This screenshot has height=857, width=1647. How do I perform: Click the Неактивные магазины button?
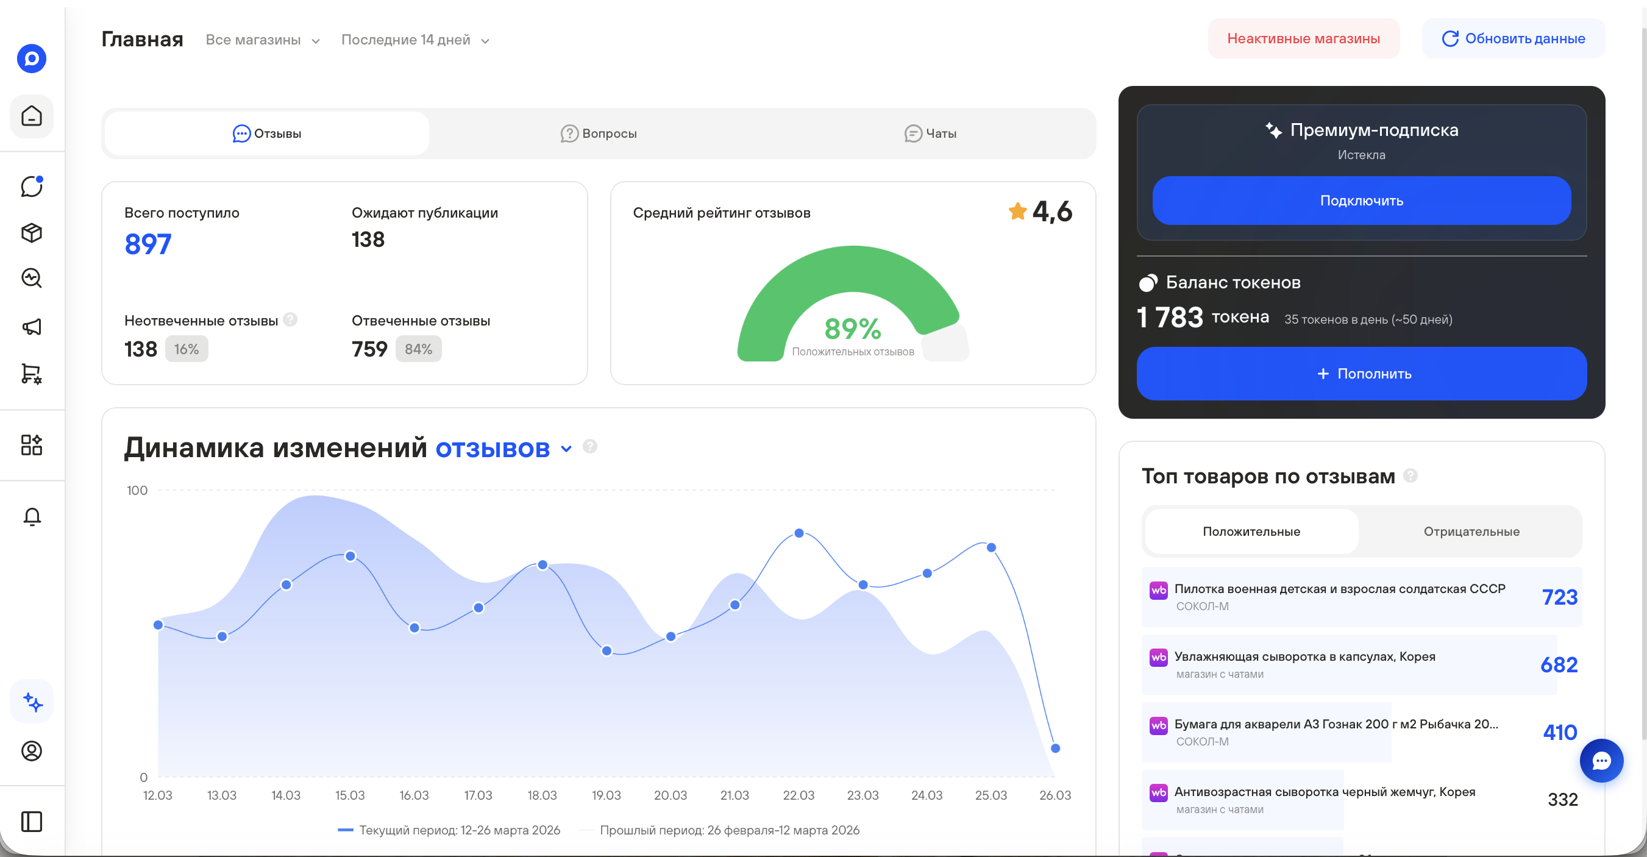coord(1303,38)
